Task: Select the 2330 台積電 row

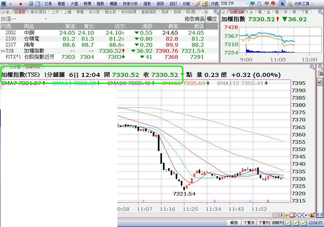Action: click(109, 39)
